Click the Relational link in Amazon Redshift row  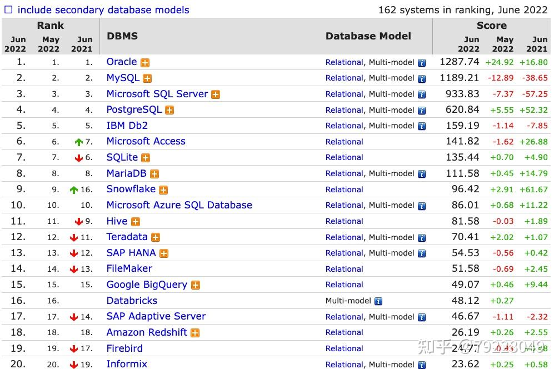pos(345,333)
